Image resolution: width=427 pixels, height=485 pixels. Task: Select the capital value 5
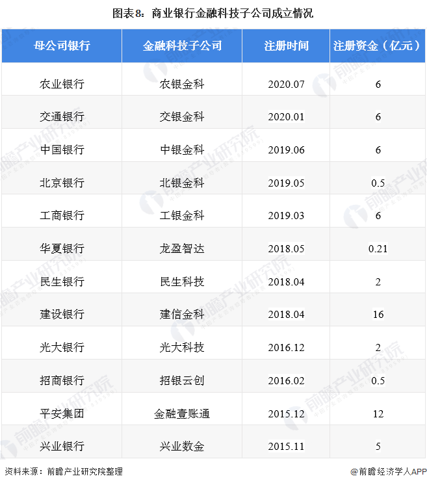pyautogui.click(x=378, y=446)
